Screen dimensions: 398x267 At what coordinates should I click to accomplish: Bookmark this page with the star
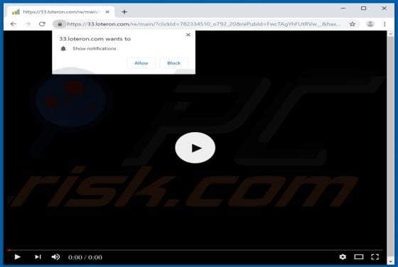coord(353,24)
